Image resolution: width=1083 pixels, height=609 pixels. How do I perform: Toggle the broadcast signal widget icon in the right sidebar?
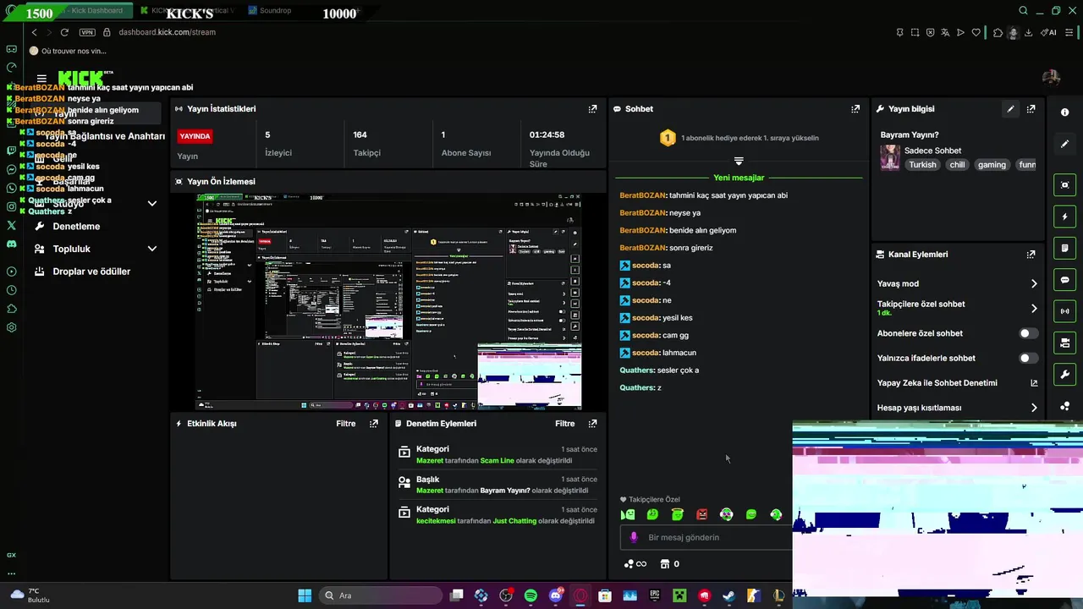[x=1064, y=311]
